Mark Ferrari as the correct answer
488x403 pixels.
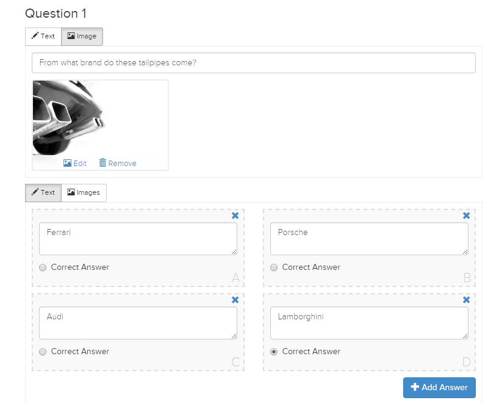[x=43, y=267]
